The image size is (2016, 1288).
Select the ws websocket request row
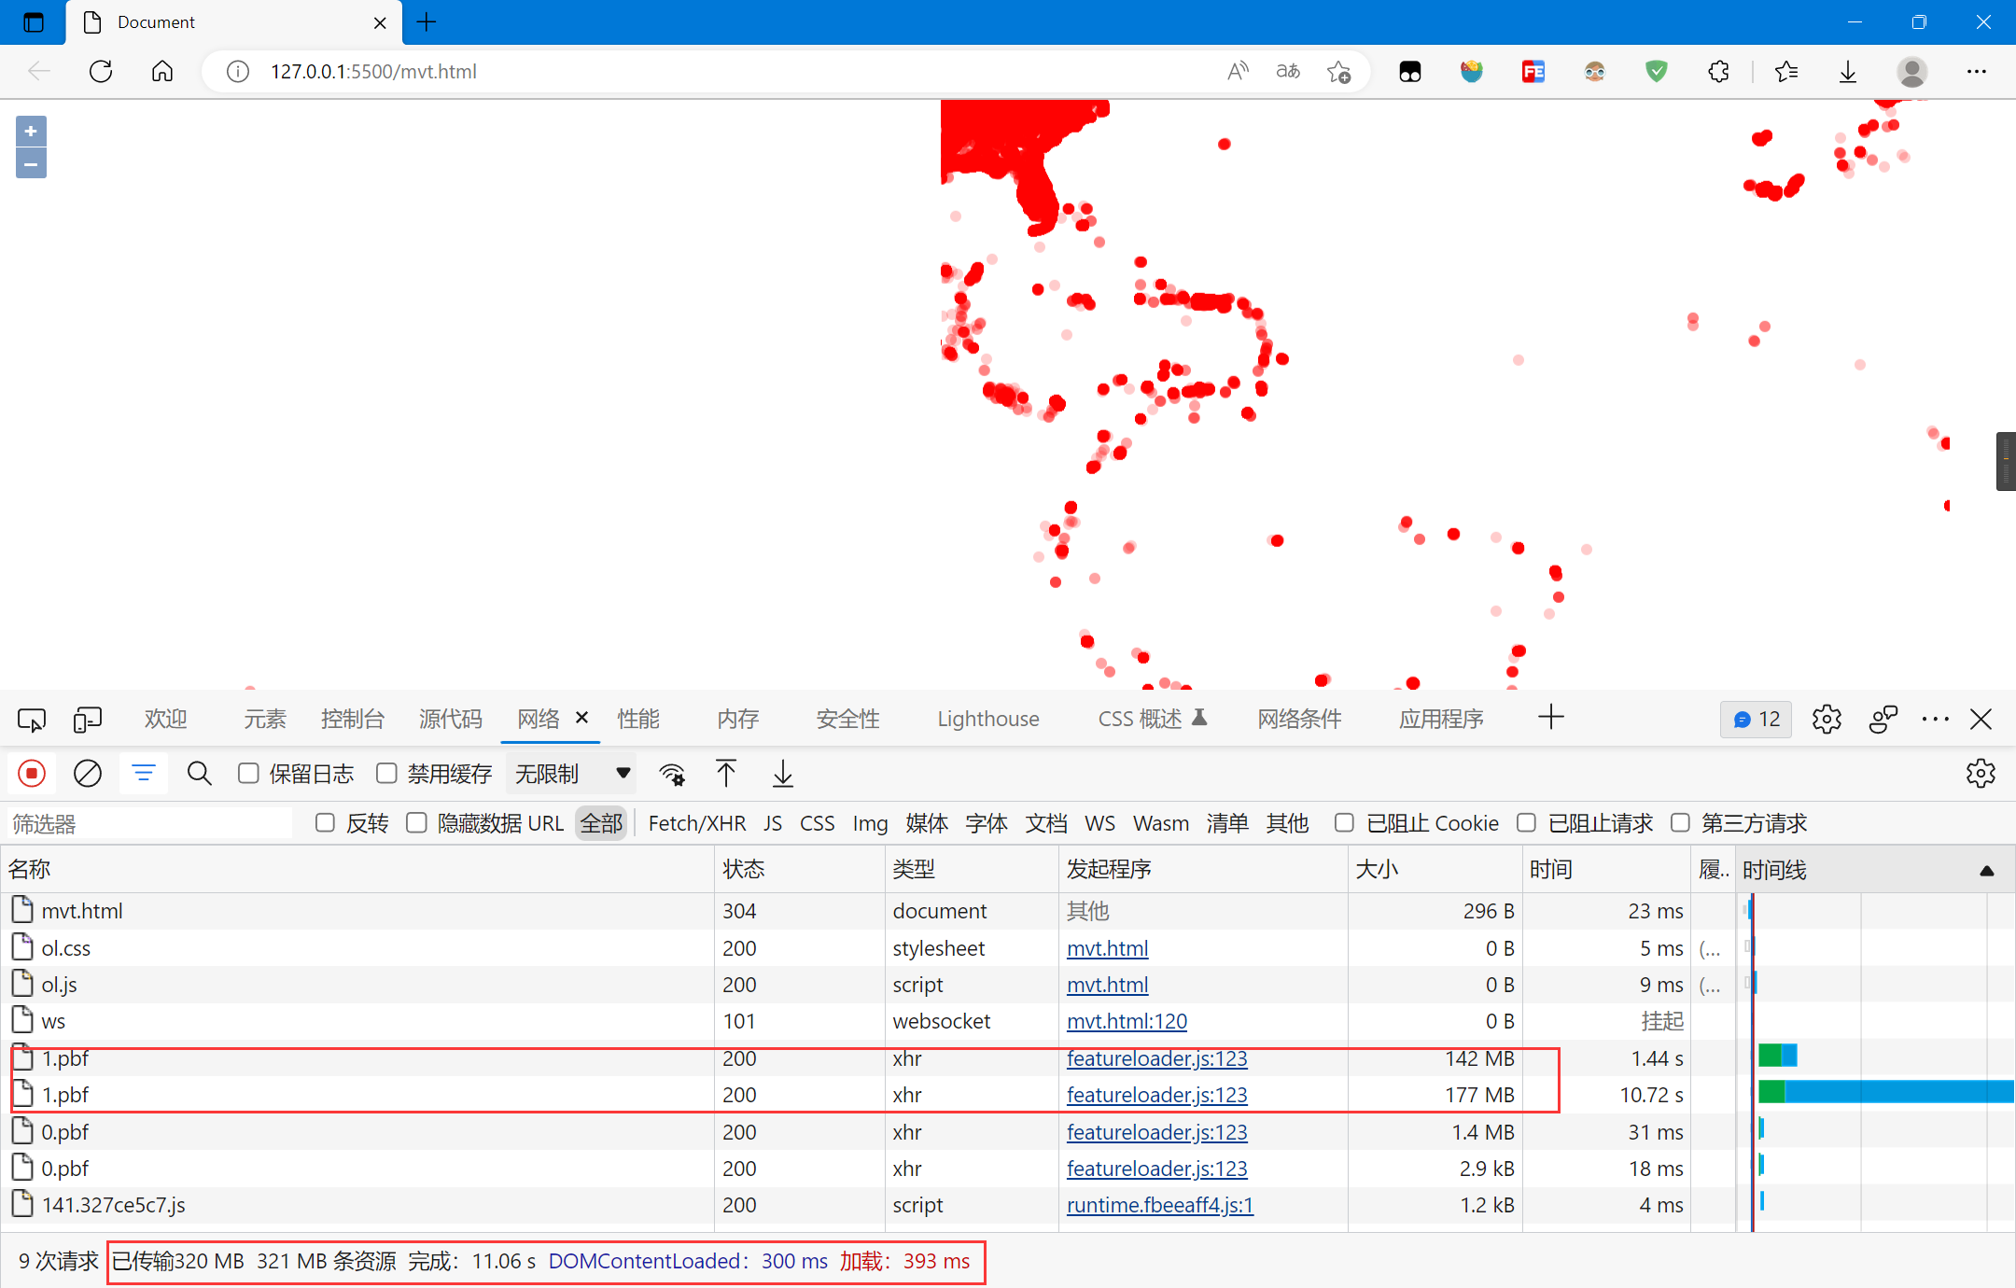pos(868,1022)
